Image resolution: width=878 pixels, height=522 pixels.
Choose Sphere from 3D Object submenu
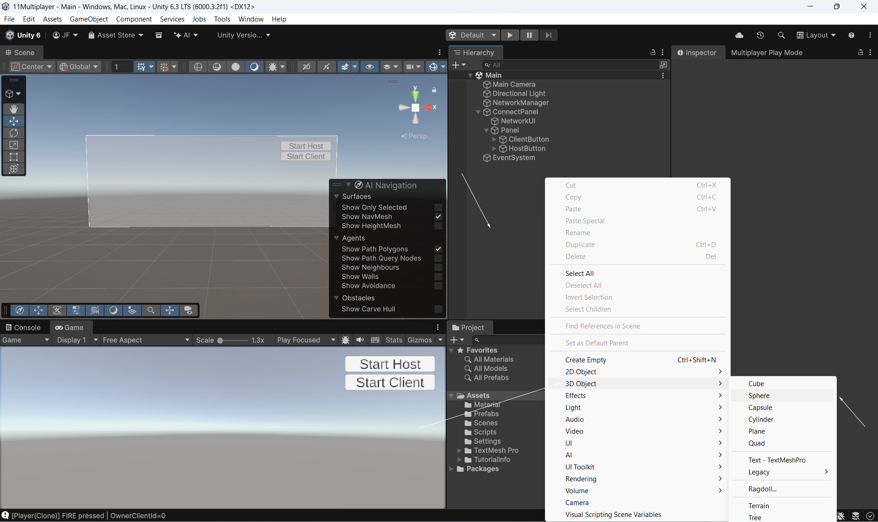(759, 396)
